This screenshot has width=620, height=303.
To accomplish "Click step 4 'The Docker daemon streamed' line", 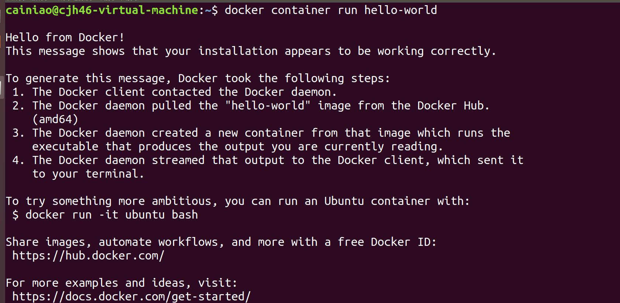I will (268, 160).
